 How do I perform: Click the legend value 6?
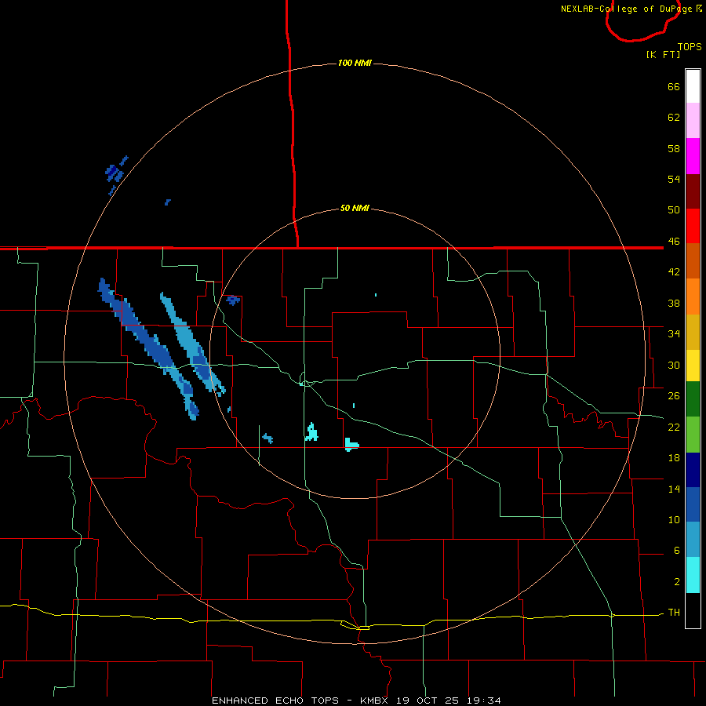(x=677, y=551)
